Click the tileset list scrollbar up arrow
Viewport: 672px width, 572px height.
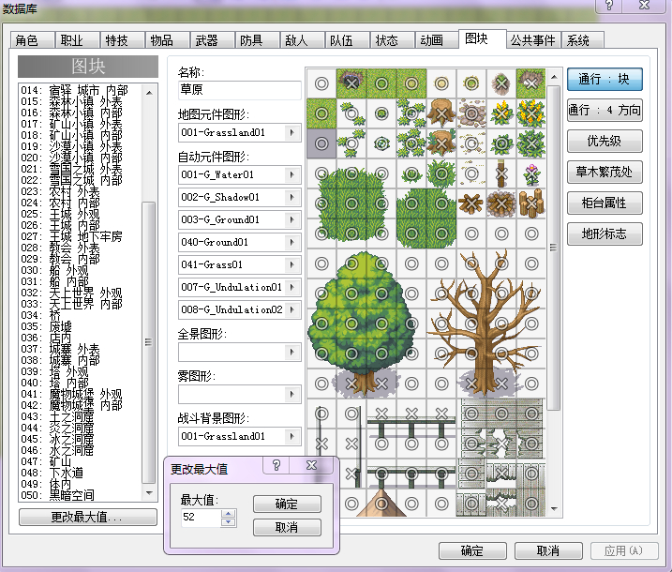pos(149,92)
